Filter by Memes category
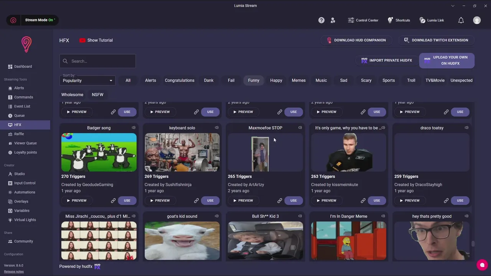 (298, 80)
